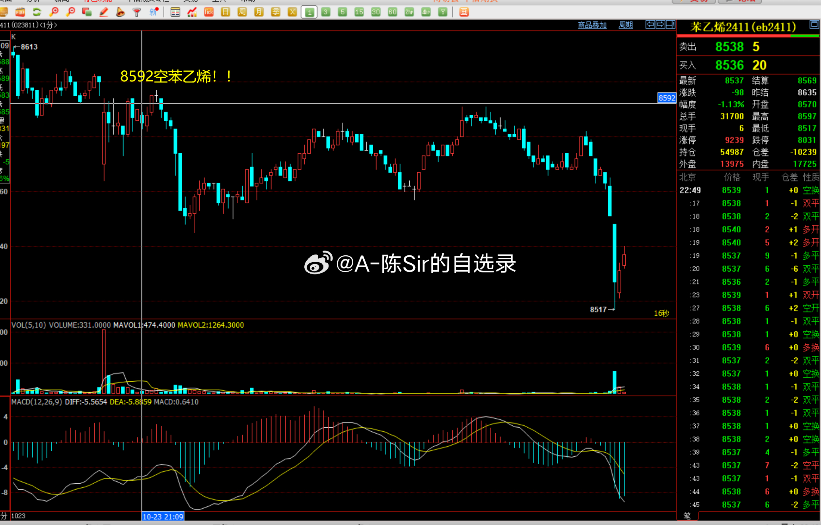Maximize the 苯乙烯2411 quote panel

pyautogui.click(x=814, y=25)
